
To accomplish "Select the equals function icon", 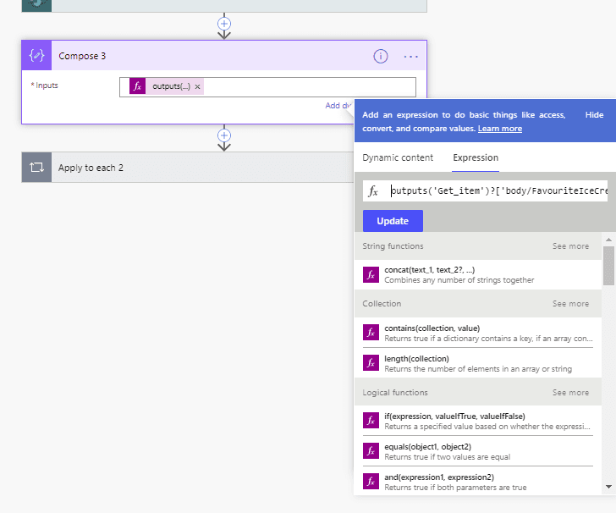I will [x=371, y=451].
